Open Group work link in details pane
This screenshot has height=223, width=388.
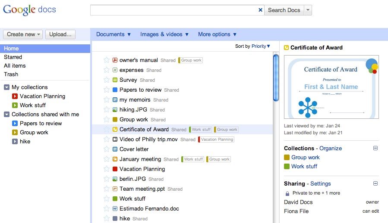coord(306,157)
